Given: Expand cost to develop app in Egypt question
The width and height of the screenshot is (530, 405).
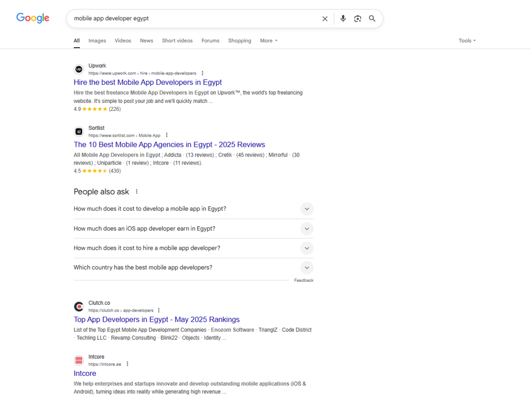Looking at the screenshot, I should (x=194, y=209).
